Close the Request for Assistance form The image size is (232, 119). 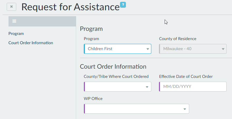coord(11,7)
